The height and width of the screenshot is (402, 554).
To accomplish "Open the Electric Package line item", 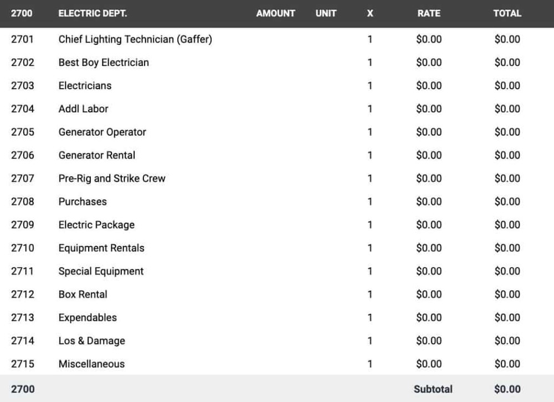I will click(96, 225).
